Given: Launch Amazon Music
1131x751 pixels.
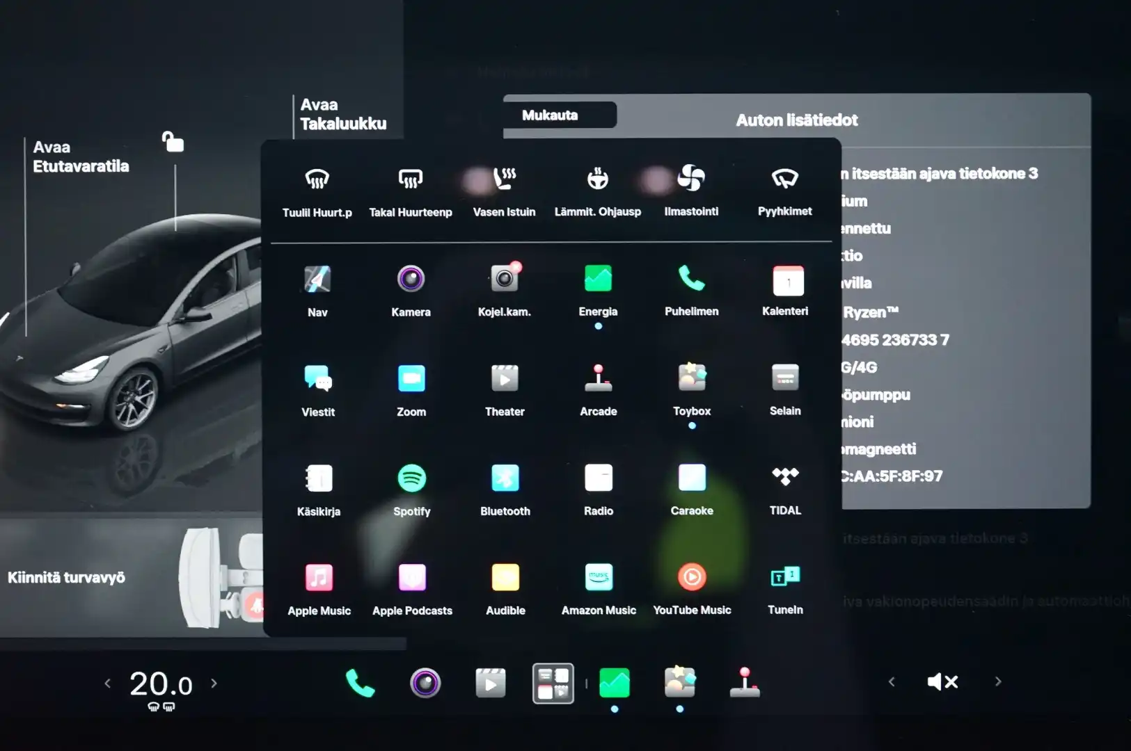Looking at the screenshot, I should coord(599,590).
